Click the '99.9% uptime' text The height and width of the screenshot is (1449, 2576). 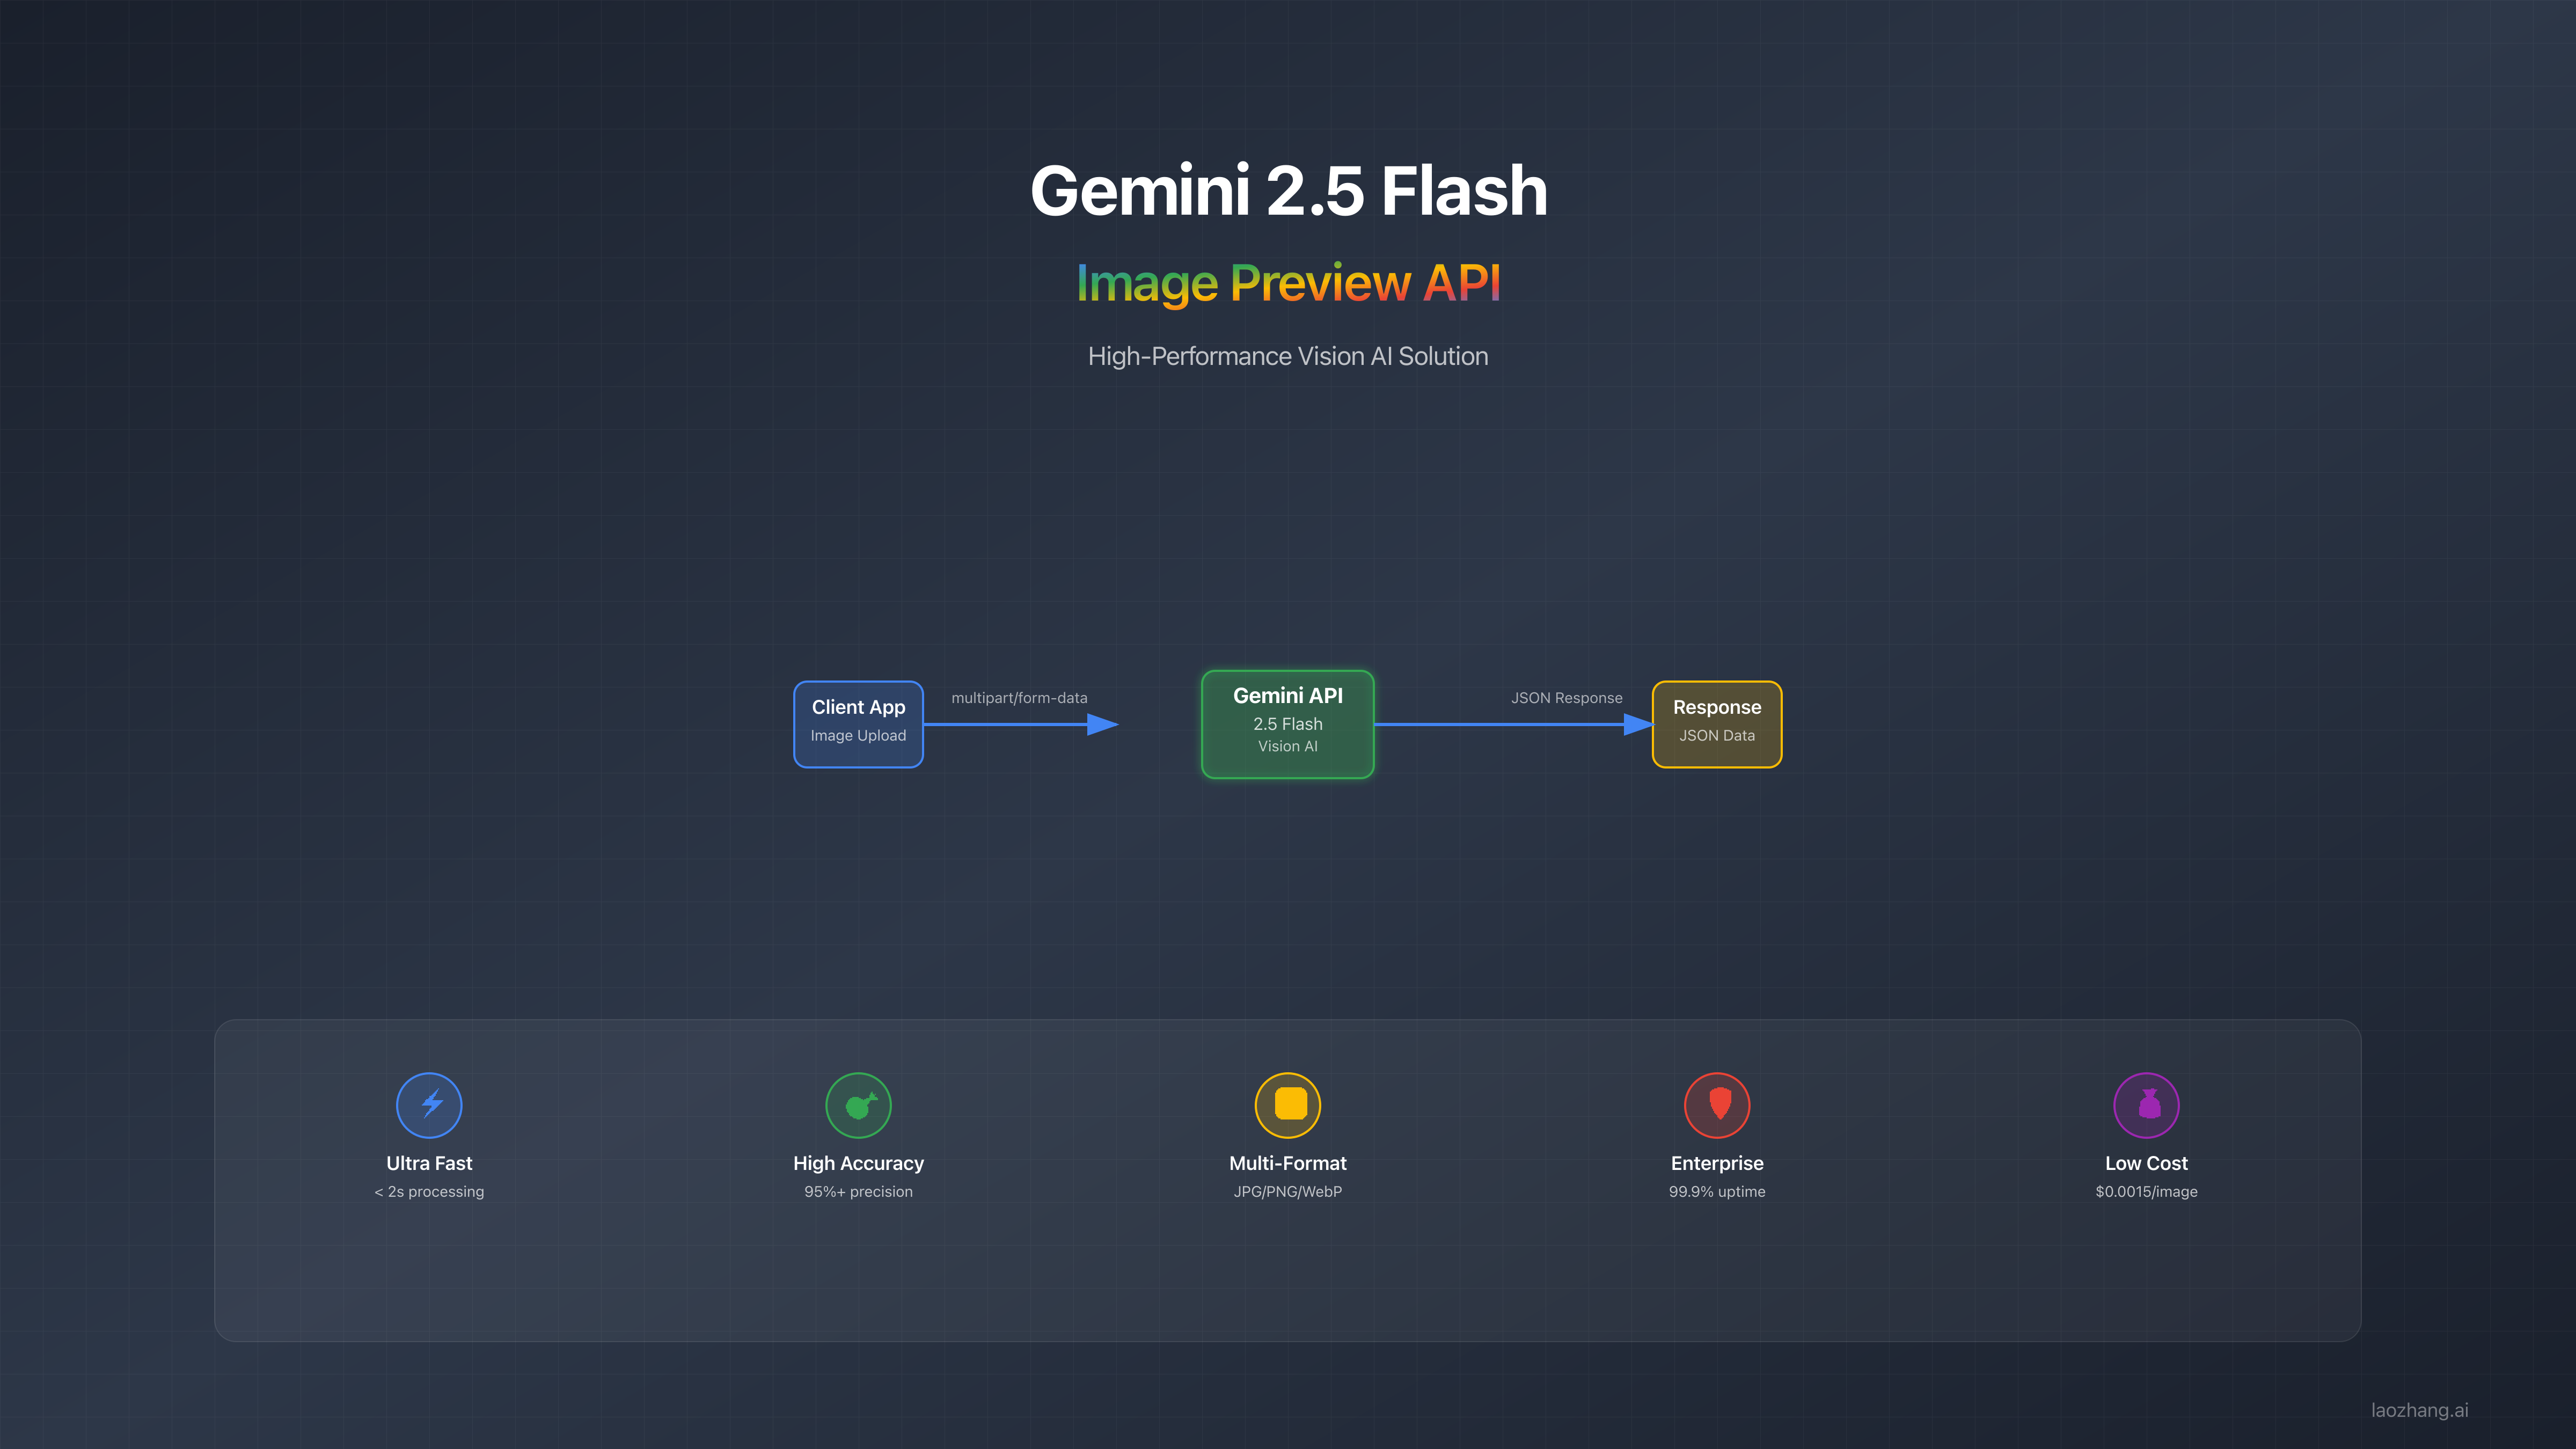[x=1717, y=1192]
